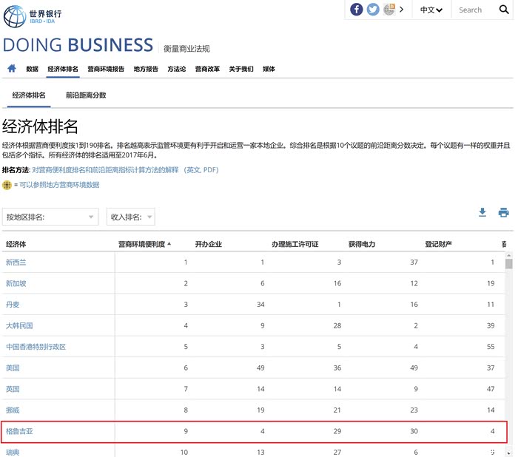Open the 方法论 menu item

coord(177,69)
